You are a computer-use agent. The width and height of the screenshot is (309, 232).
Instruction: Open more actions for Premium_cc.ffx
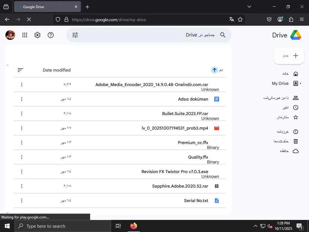(22, 143)
